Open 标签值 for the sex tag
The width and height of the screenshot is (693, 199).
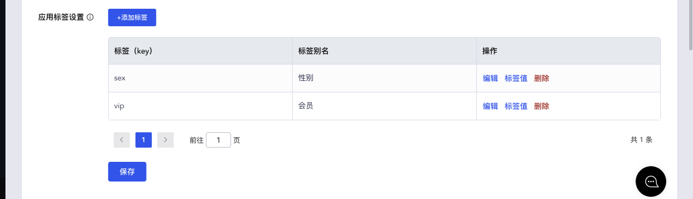click(x=516, y=78)
